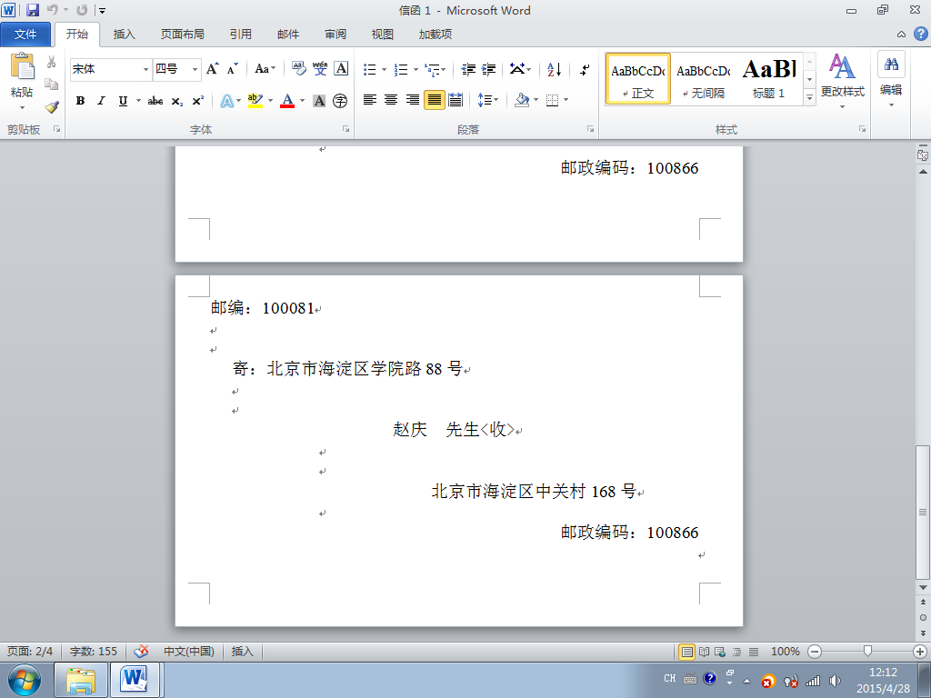Click the 页面: 2/4 page indicator
931x698 pixels.
coord(30,651)
